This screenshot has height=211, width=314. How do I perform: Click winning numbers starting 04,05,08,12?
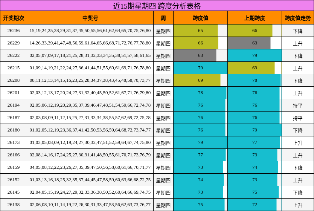(x=90, y=167)
